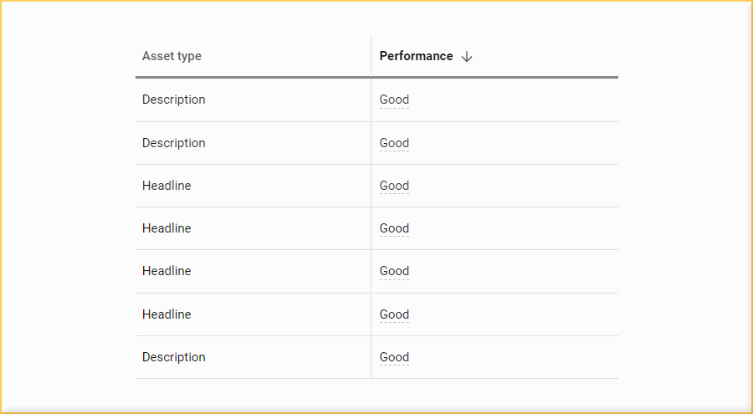Open the Good rating in the third row
The height and width of the screenshot is (414, 753).
click(x=394, y=186)
